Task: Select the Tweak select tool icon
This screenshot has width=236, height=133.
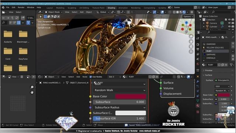Action: pyautogui.click(x=41, y=17)
